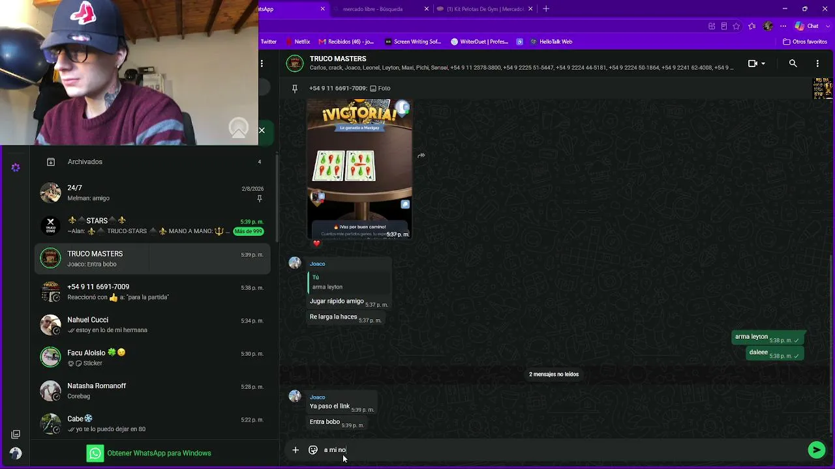This screenshot has width=835, height=469.
Task: Click the 'Entra bobo' message
Action: (x=338, y=422)
